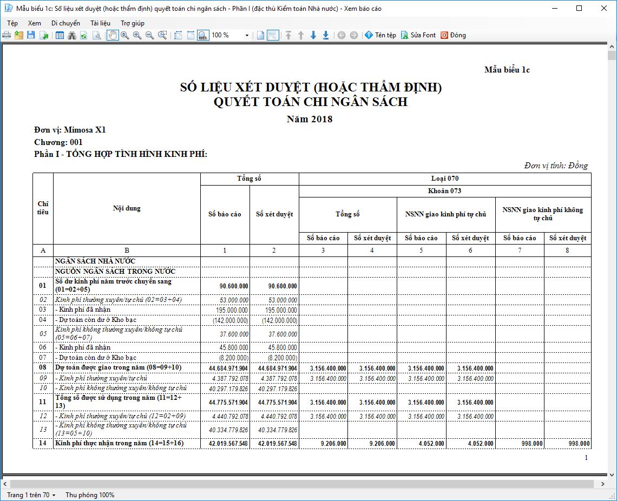Click the binoculars find icon

click(71, 35)
